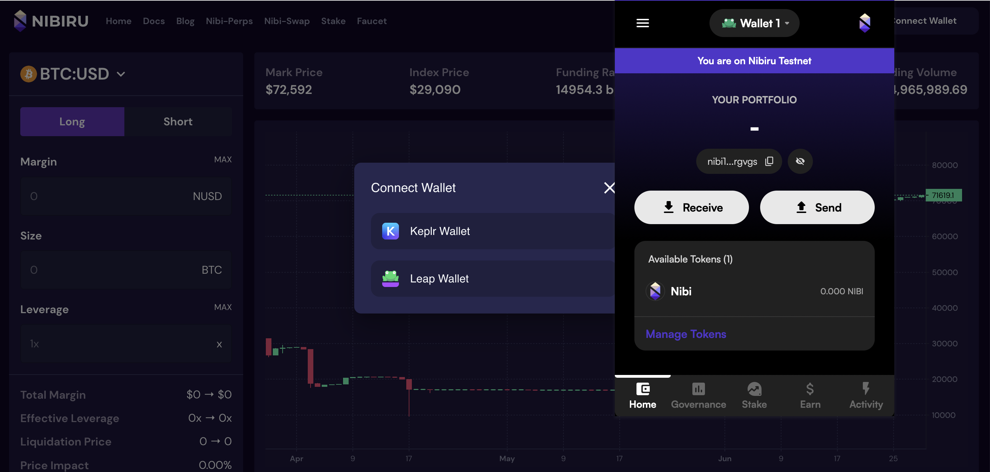Open the Faucet page
990x472 pixels.
[x=372, y=21]
